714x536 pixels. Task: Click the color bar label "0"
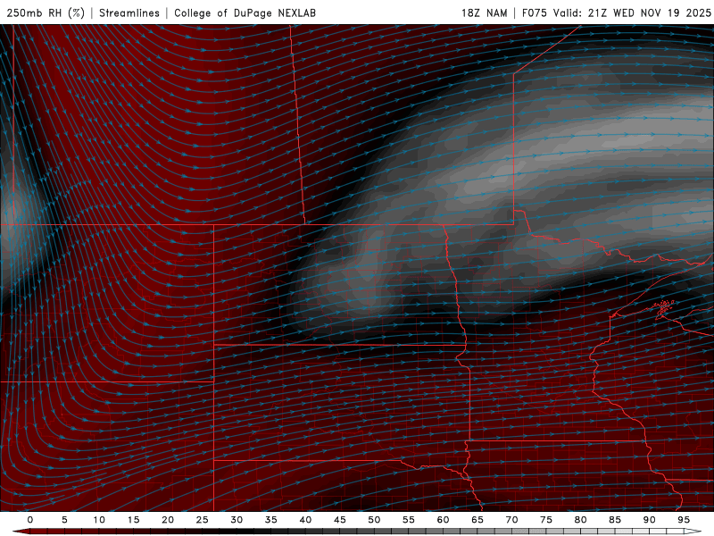tap(30, 520)
